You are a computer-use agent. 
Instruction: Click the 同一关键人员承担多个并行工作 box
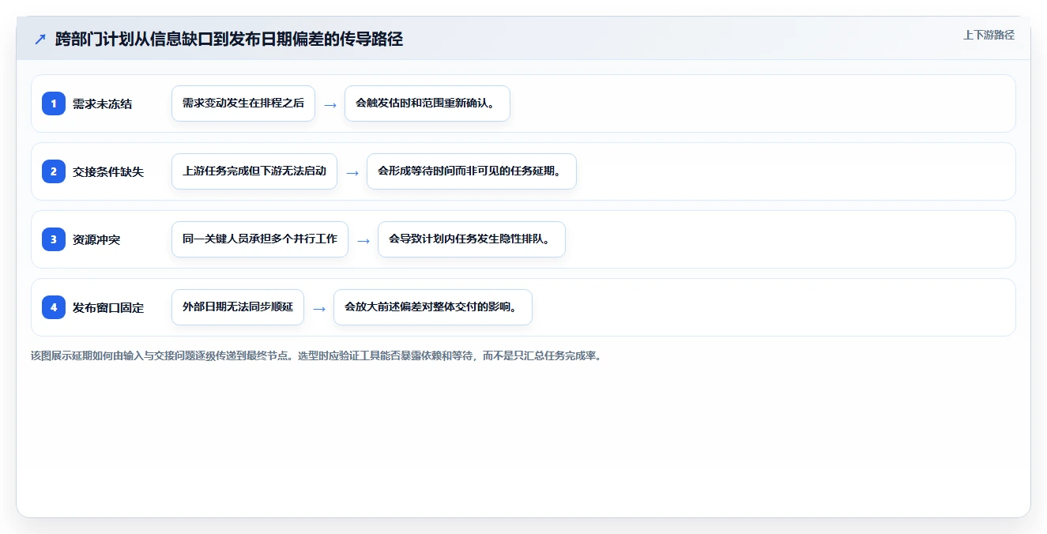260,239
